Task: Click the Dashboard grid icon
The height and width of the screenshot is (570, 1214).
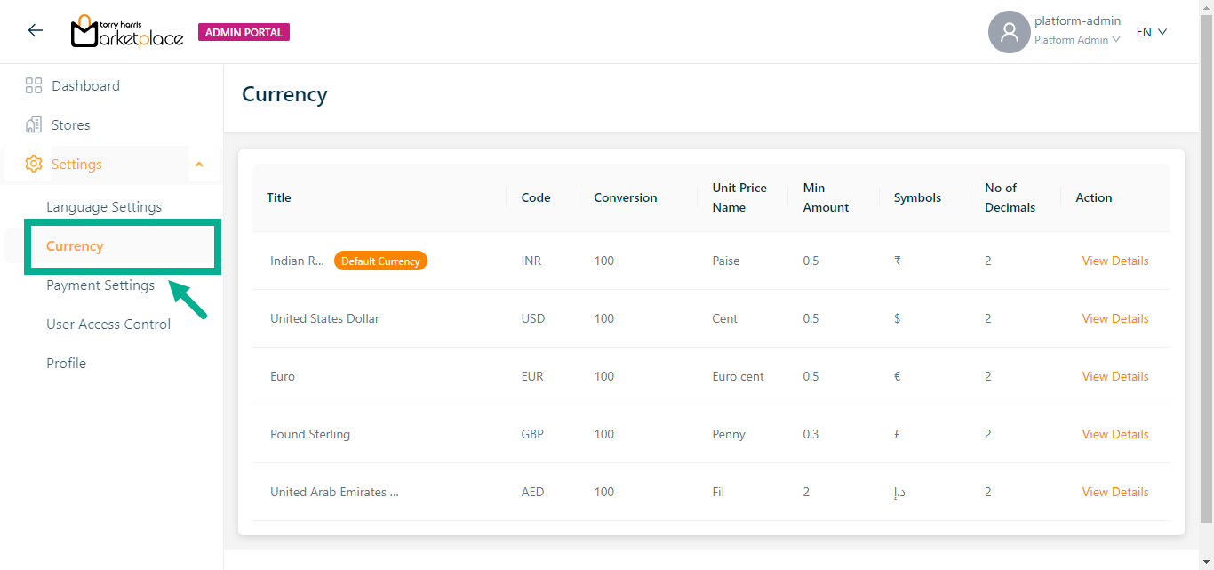Action: [x=34, y=86]
